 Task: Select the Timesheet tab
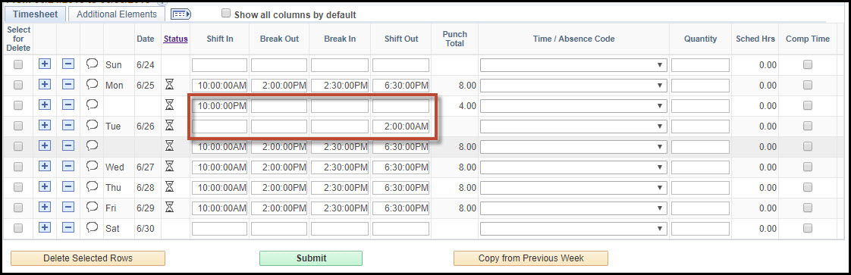(36, 14)
